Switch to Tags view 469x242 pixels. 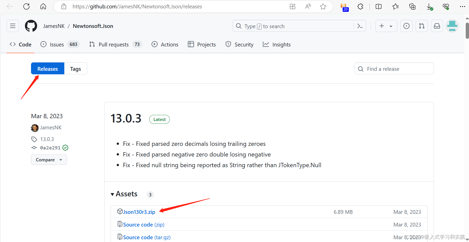(75, 68)
